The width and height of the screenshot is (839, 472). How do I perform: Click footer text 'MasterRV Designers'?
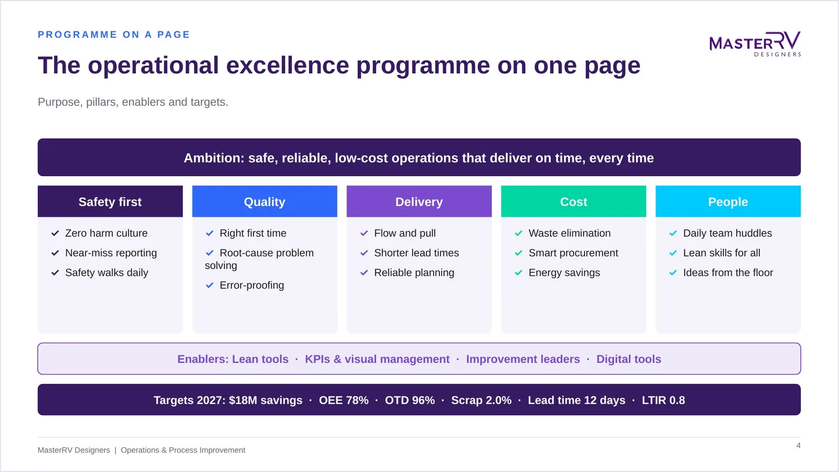click(74, 450)
